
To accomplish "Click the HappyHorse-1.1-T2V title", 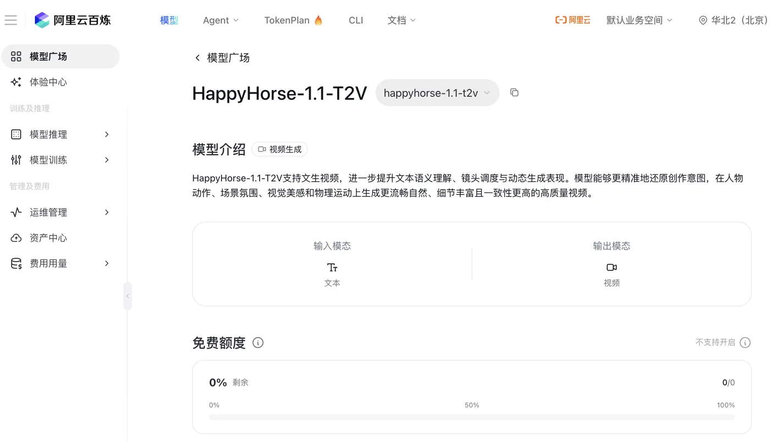I will [279, 93].
